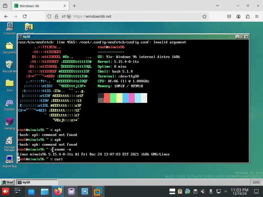Open the Documents folder icon

point(10,48)
